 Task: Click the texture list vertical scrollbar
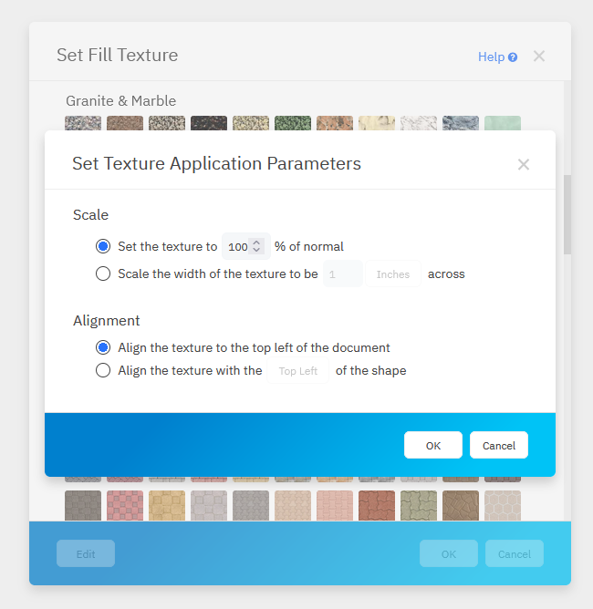(x=567, y=213)
